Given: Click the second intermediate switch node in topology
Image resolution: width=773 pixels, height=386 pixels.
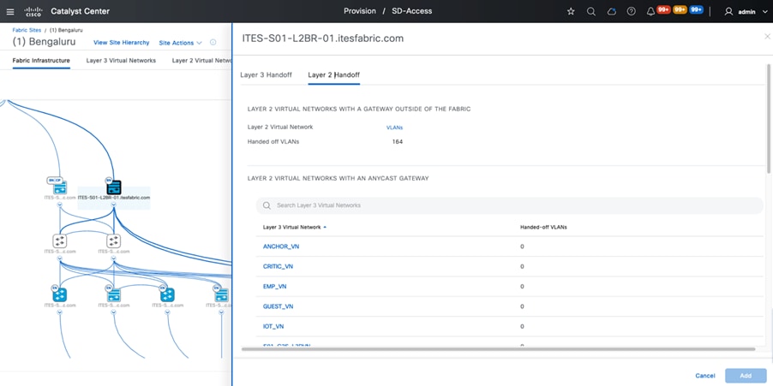Looking at the screenshot, I should [114, 241].
